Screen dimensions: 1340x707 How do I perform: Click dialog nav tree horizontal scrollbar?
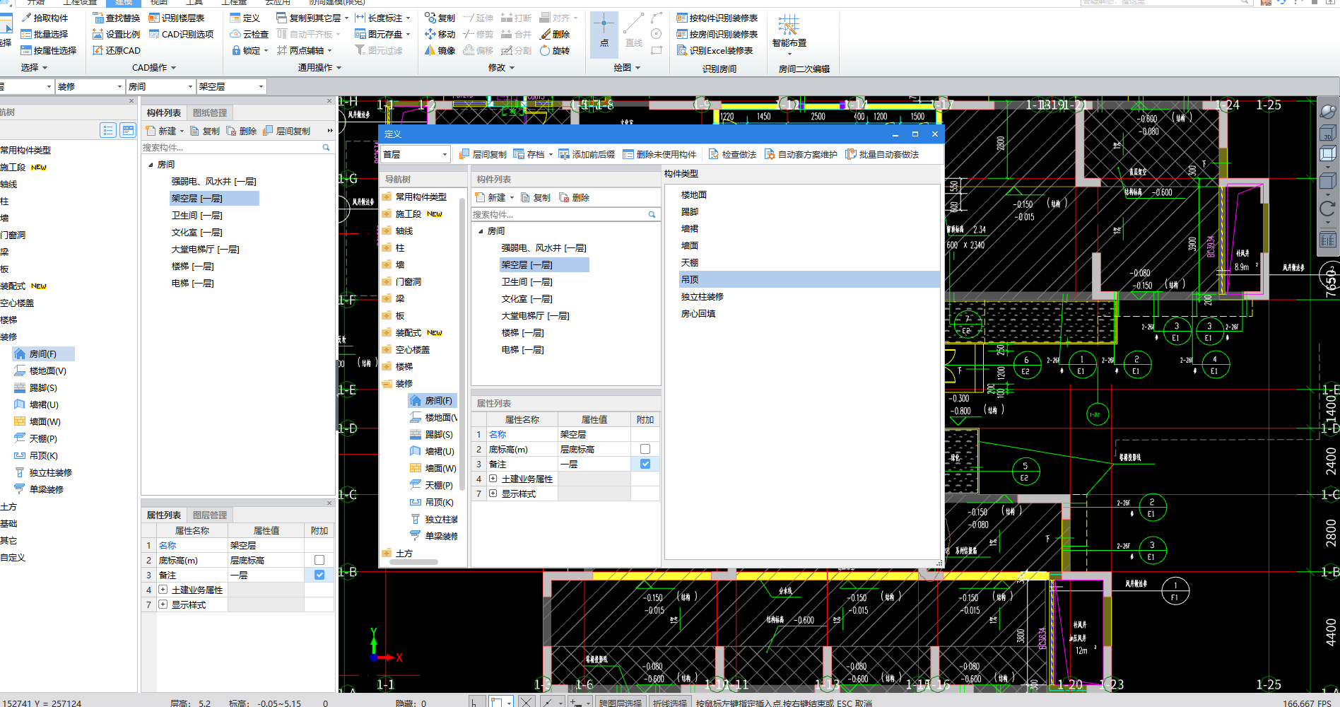click(413, 561)
